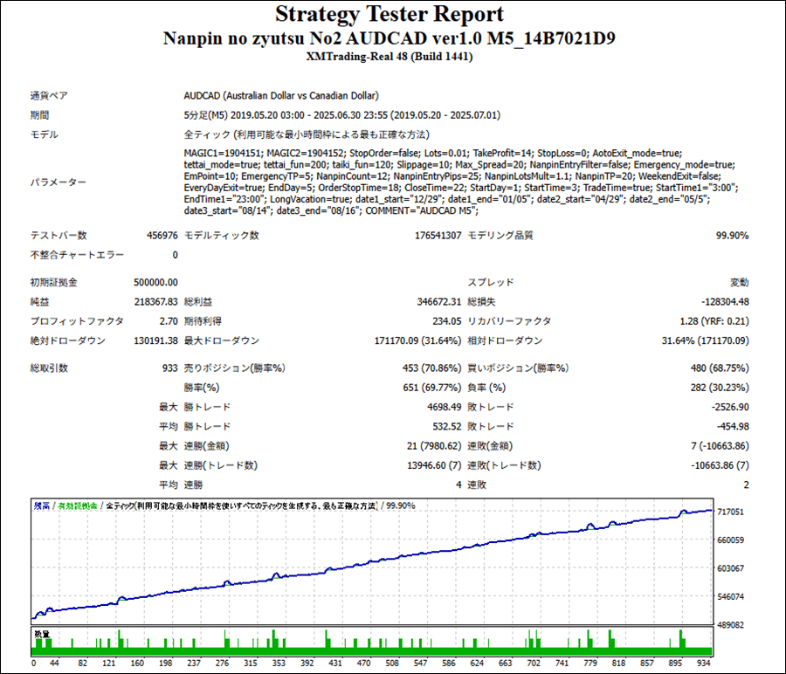Click the Strategy Tester Report title

(389, 14)
